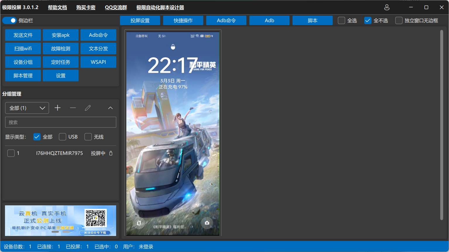The width and height of the screenshot is (449, 252).
Task: Select device serial I76HHQZTEMIR7975
Action: pos(59,153)
